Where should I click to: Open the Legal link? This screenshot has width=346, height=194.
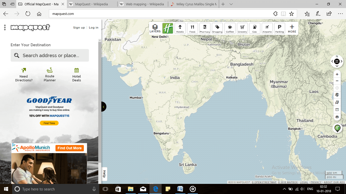(x=304, y=182)
